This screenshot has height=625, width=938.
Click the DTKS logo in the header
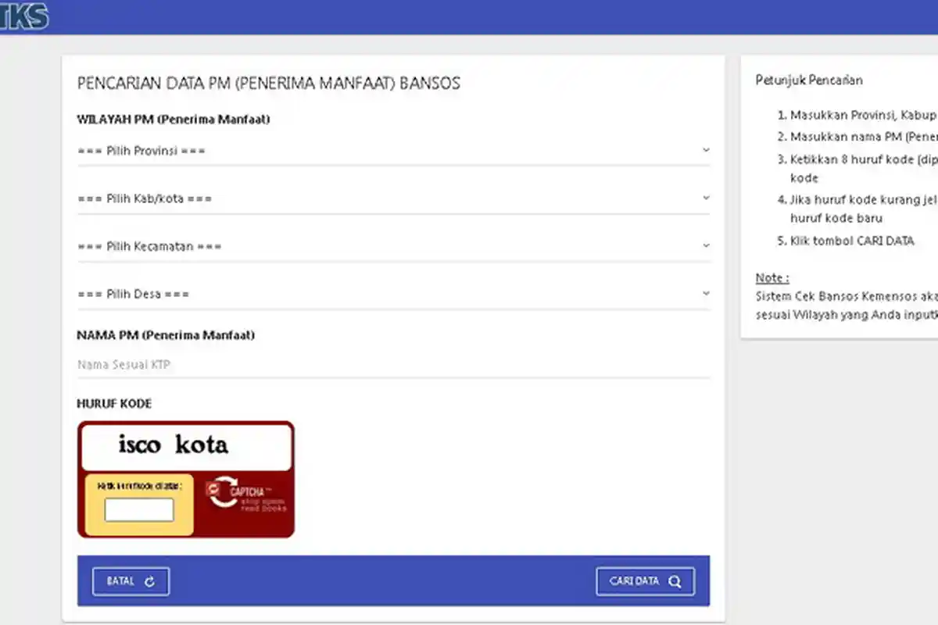[x=23, y=14]
